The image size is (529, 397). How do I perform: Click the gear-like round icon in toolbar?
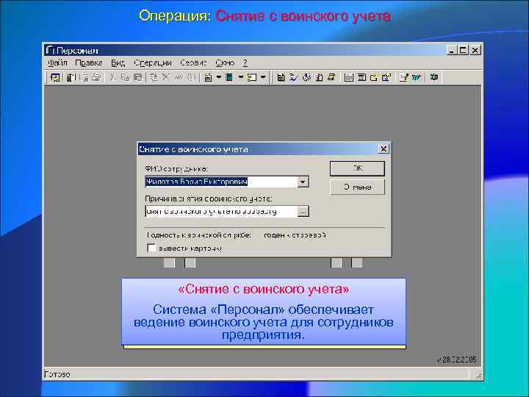click(x=306, y=77)
